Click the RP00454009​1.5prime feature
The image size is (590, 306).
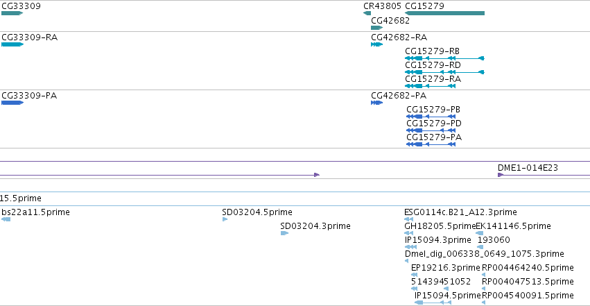(483, 303)
